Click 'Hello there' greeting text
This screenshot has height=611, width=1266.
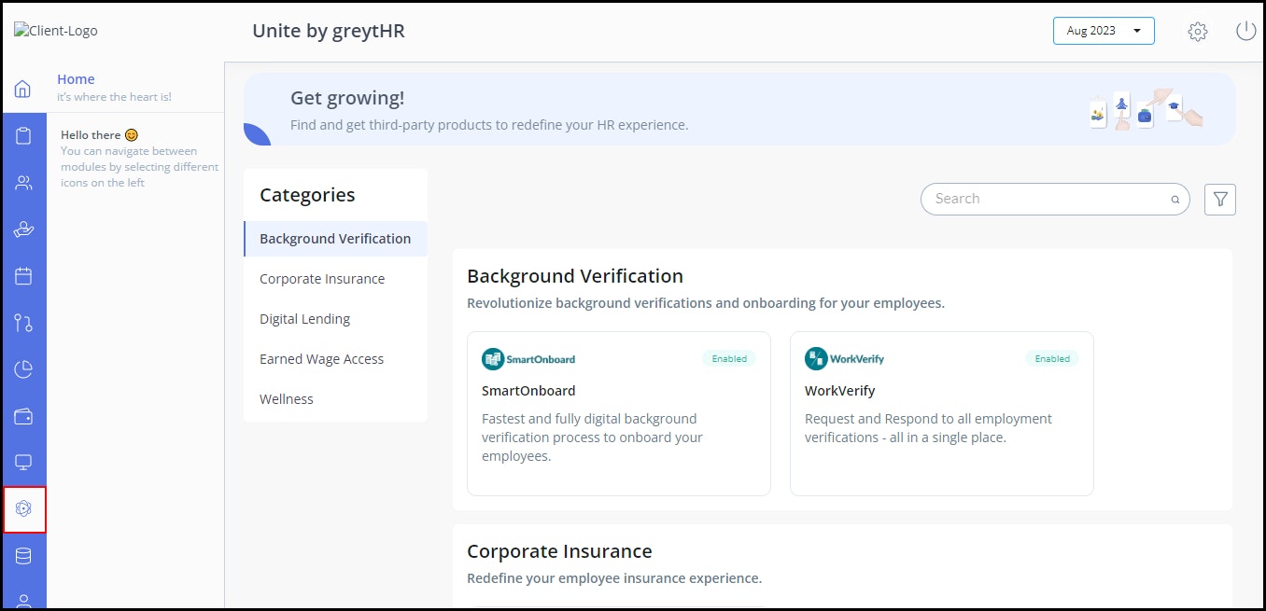pos(91,135)
